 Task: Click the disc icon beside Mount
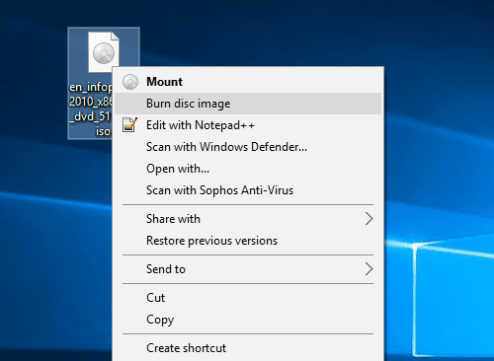point(130,82)
